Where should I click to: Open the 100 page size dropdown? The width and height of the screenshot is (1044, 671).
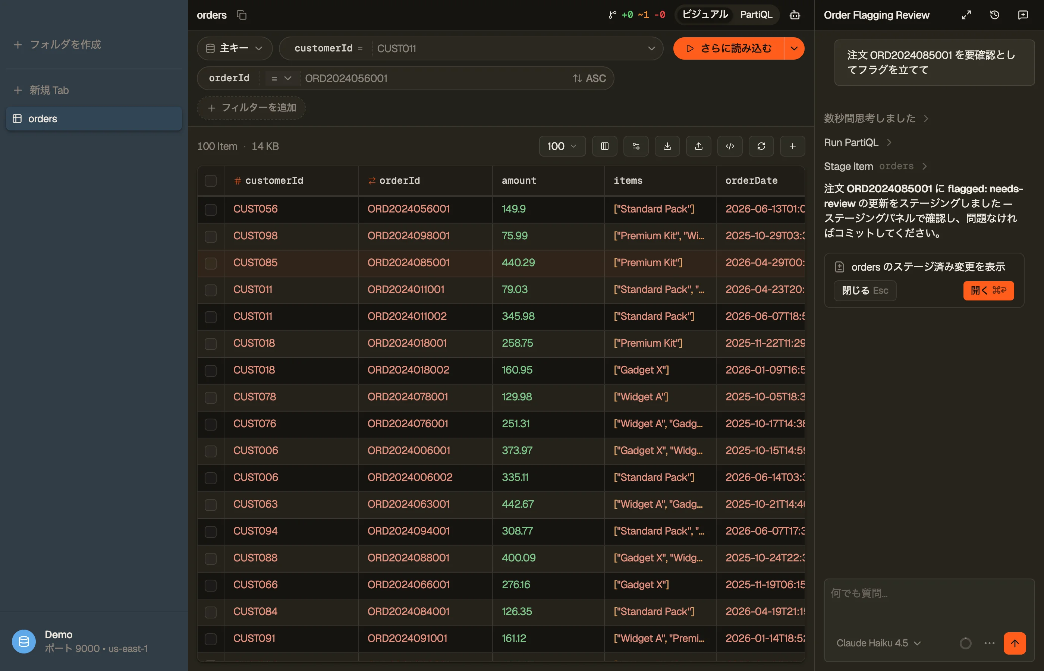562,146
